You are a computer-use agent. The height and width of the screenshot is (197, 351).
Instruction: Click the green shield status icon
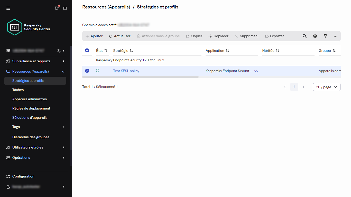tap(98, 71)
